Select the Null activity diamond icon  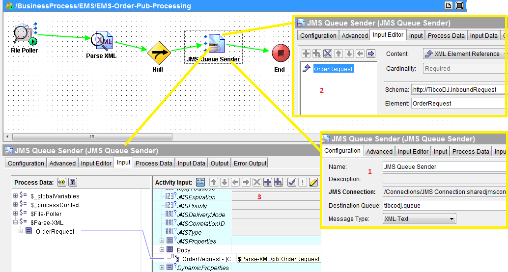click(159, 53)
